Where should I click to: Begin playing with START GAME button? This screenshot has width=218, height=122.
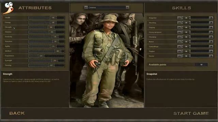[191, 113]
